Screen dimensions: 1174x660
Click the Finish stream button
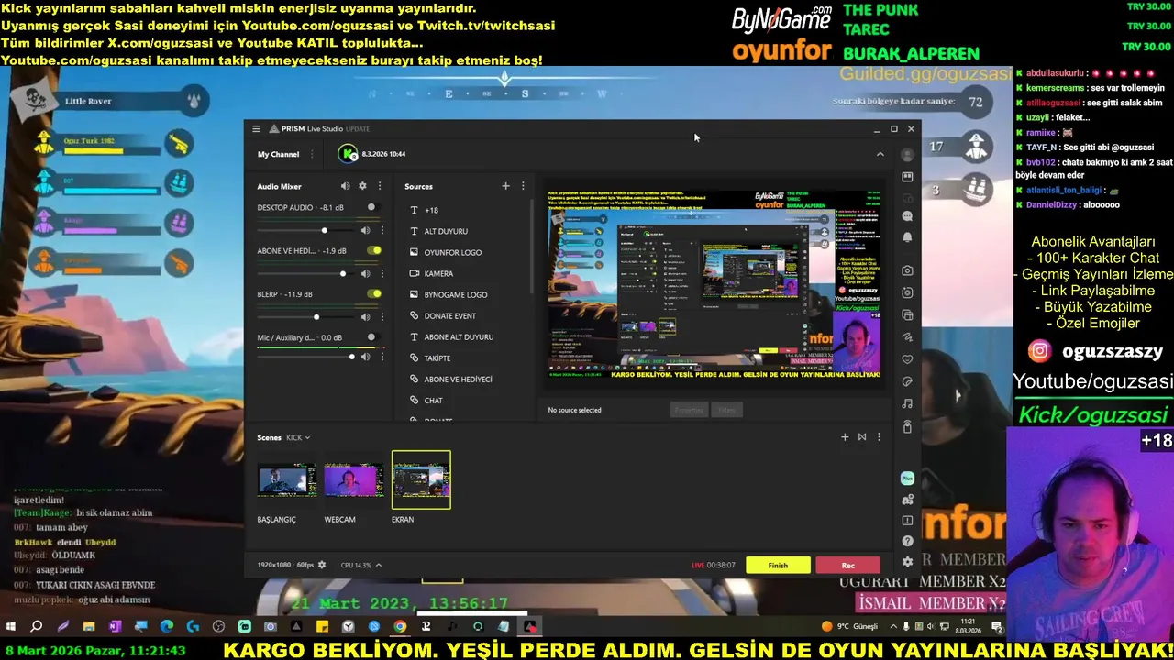point(778,565)
